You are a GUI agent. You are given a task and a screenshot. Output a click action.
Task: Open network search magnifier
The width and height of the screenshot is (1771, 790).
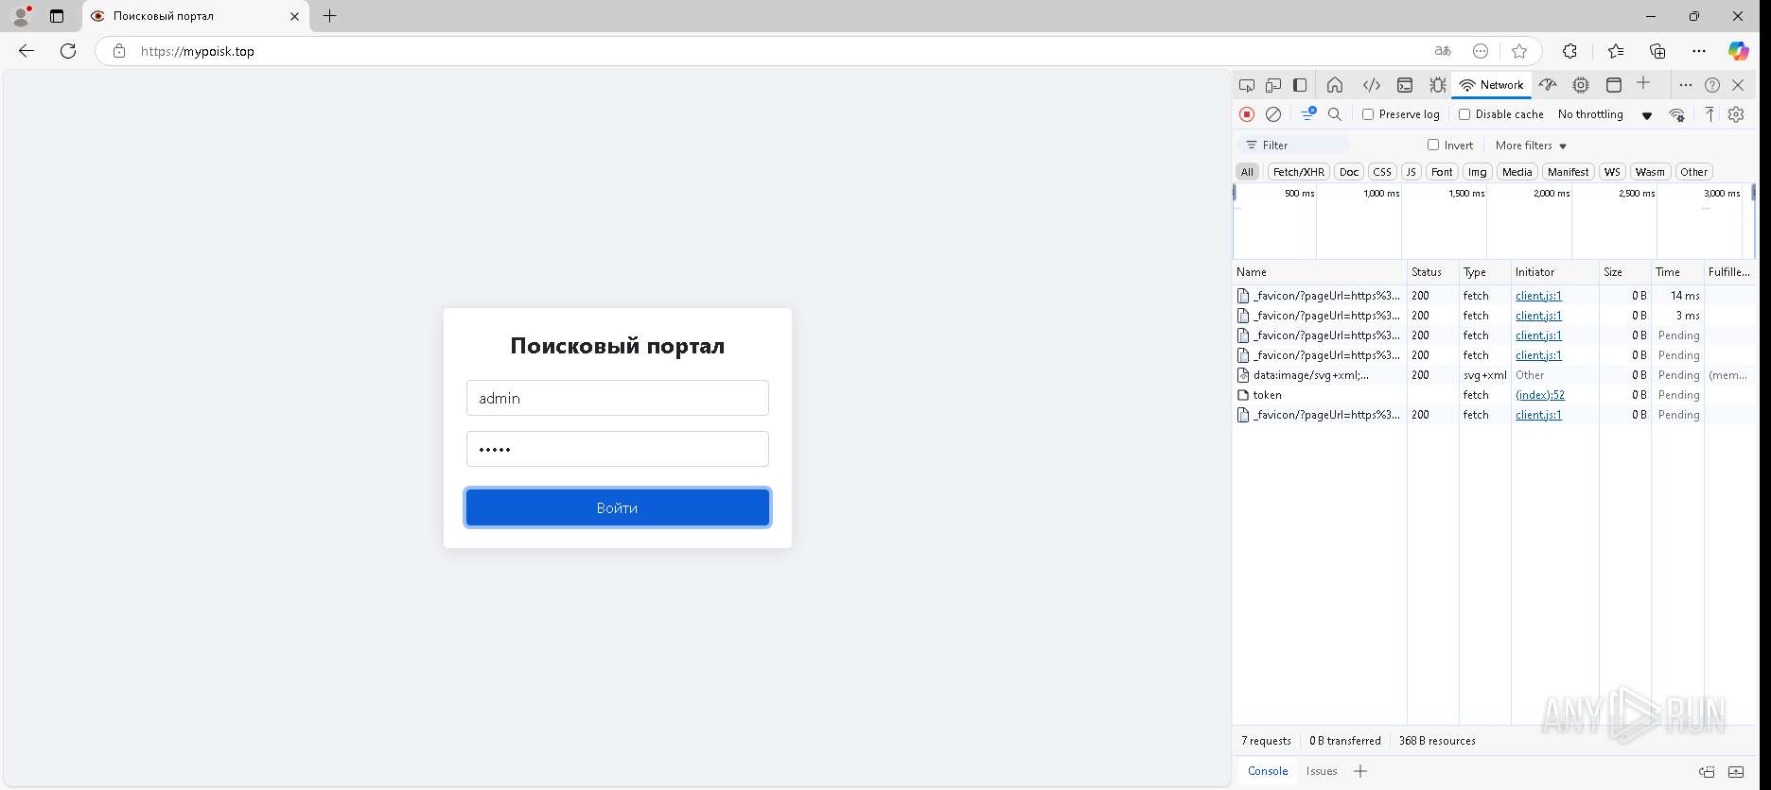[1335, 114]
